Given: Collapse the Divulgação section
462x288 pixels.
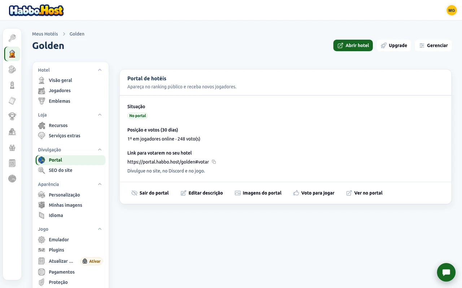Looking at the screenshot, I should pos(100,150).
